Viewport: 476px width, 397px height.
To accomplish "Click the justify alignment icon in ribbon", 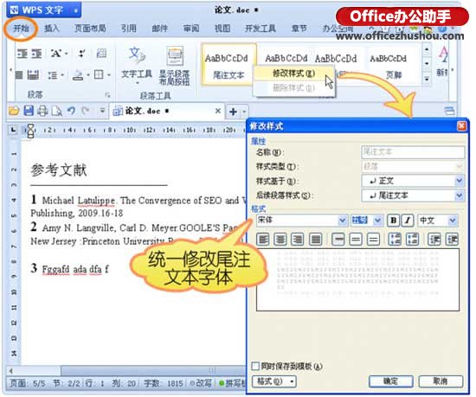I will (x=19, y=75).
